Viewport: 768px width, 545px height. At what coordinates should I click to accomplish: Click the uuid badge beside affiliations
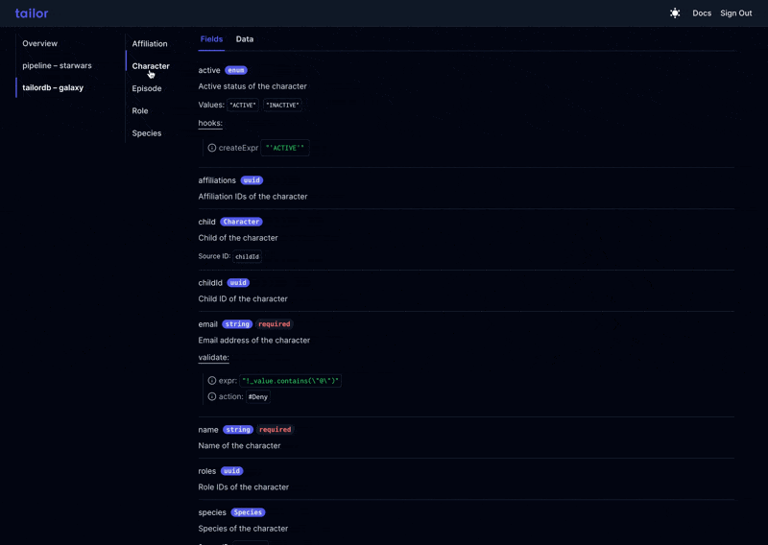point(252,180)
